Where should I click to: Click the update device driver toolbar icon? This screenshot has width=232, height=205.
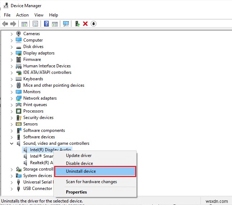(x=77, y=24)
